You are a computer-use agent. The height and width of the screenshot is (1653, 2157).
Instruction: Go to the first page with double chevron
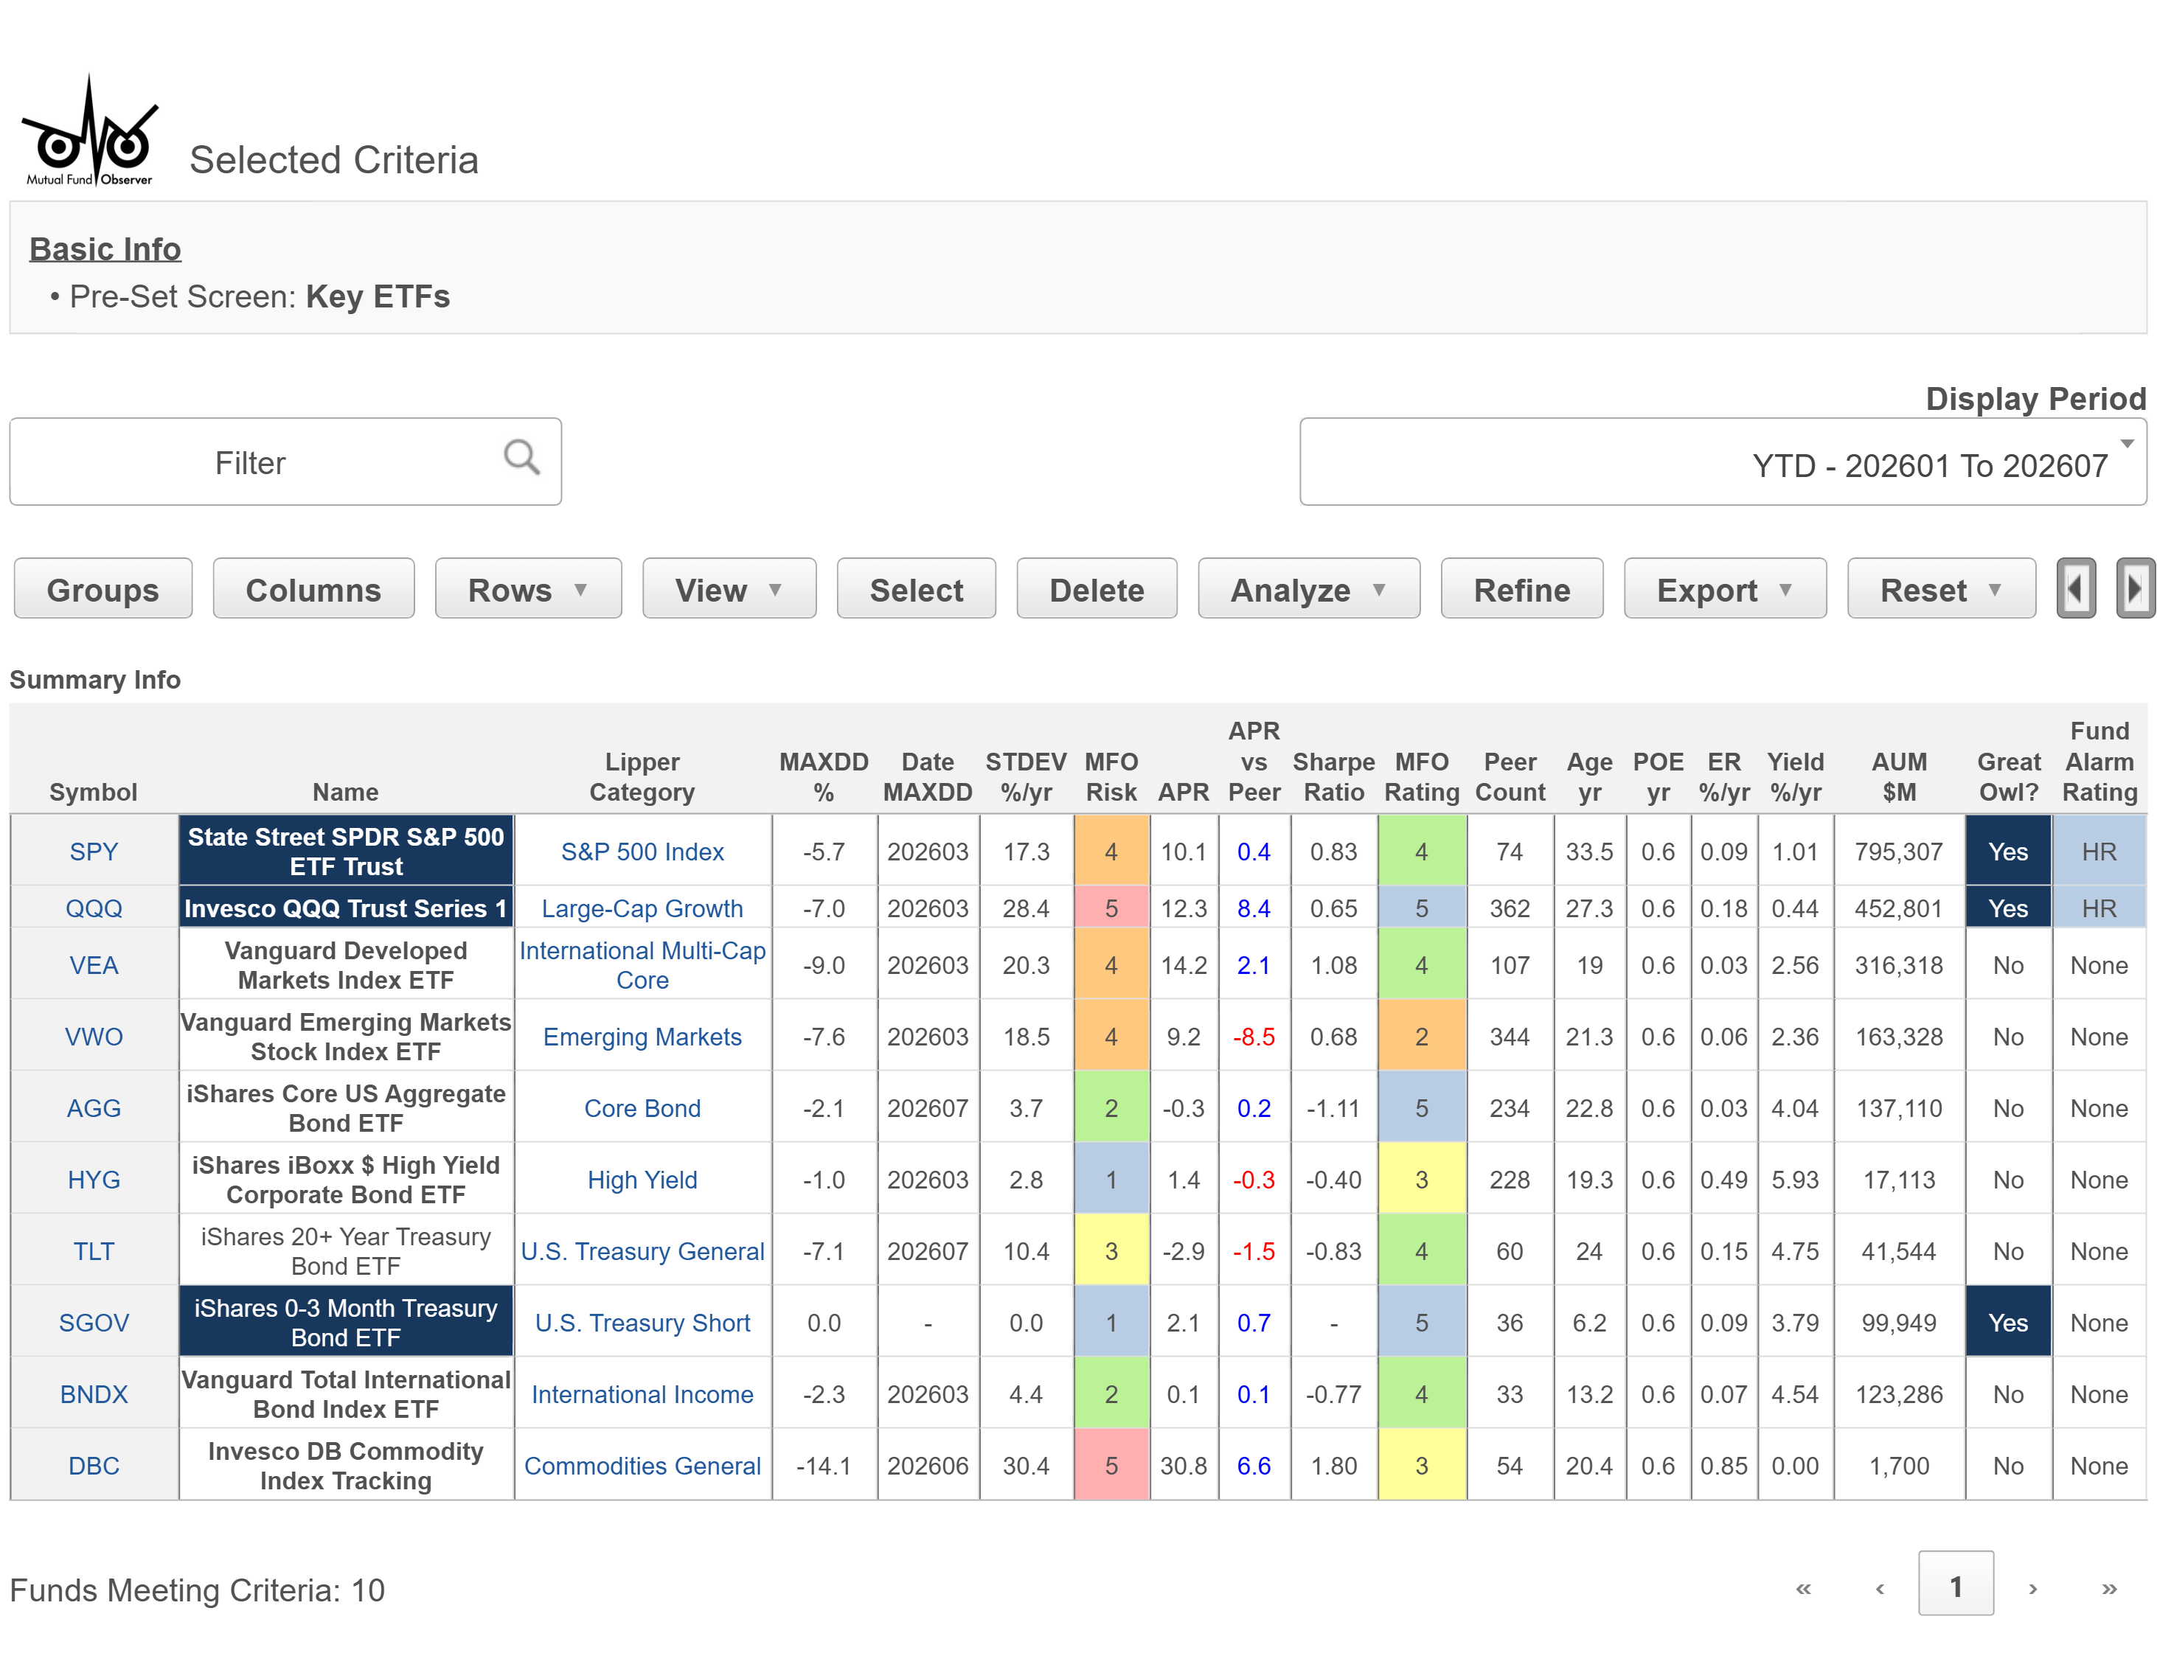pos(1803,1588)
